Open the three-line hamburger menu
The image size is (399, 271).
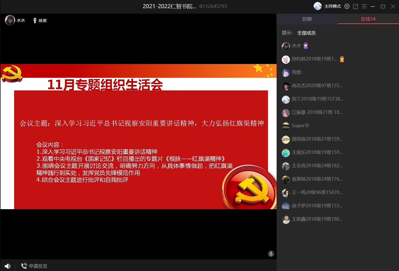tap(364, 6)
